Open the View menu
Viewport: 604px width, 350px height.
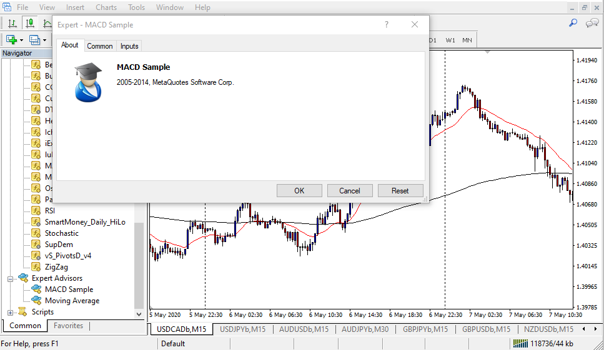(x=47, y=7)
